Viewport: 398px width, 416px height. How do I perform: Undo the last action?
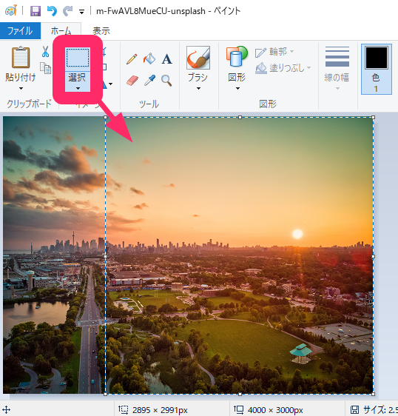tap(52, 11)
